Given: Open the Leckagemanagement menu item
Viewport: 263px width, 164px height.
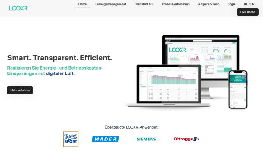Looking at the screenshot, I should 111,4.
